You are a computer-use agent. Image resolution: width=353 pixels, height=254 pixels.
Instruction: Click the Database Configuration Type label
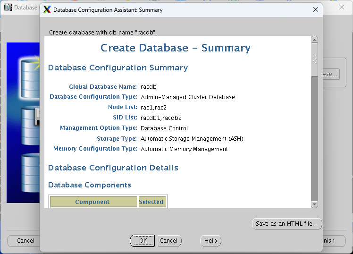(x=93, y=97)
